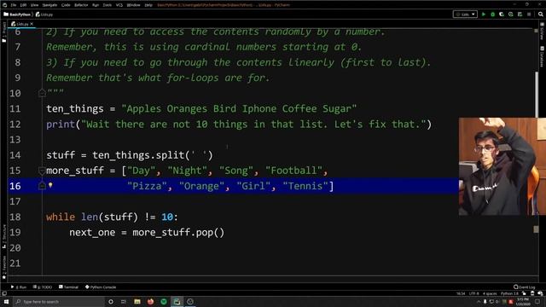This screenshot has height=307, width=546.
Task: Open the Event Log
Action: [x=525, y=287]
